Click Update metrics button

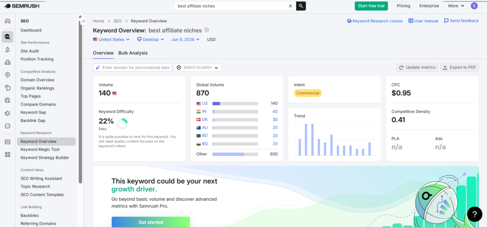418,68
